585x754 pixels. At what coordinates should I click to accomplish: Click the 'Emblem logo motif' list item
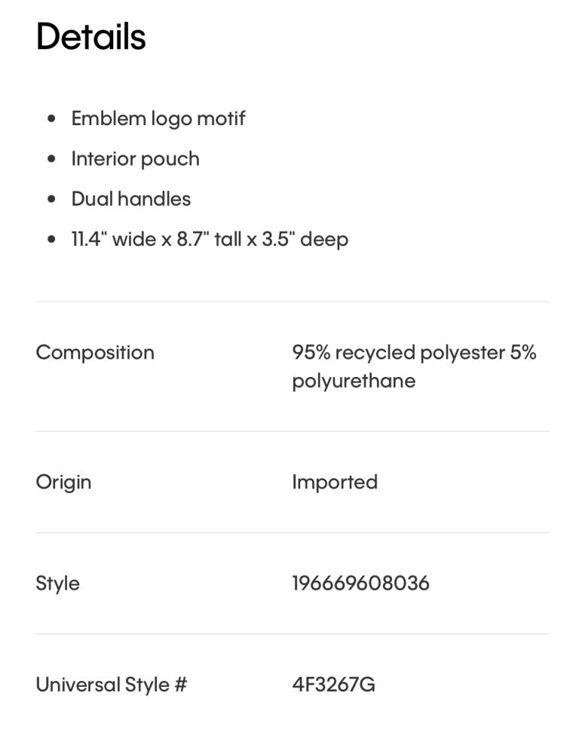pos(158,118)
